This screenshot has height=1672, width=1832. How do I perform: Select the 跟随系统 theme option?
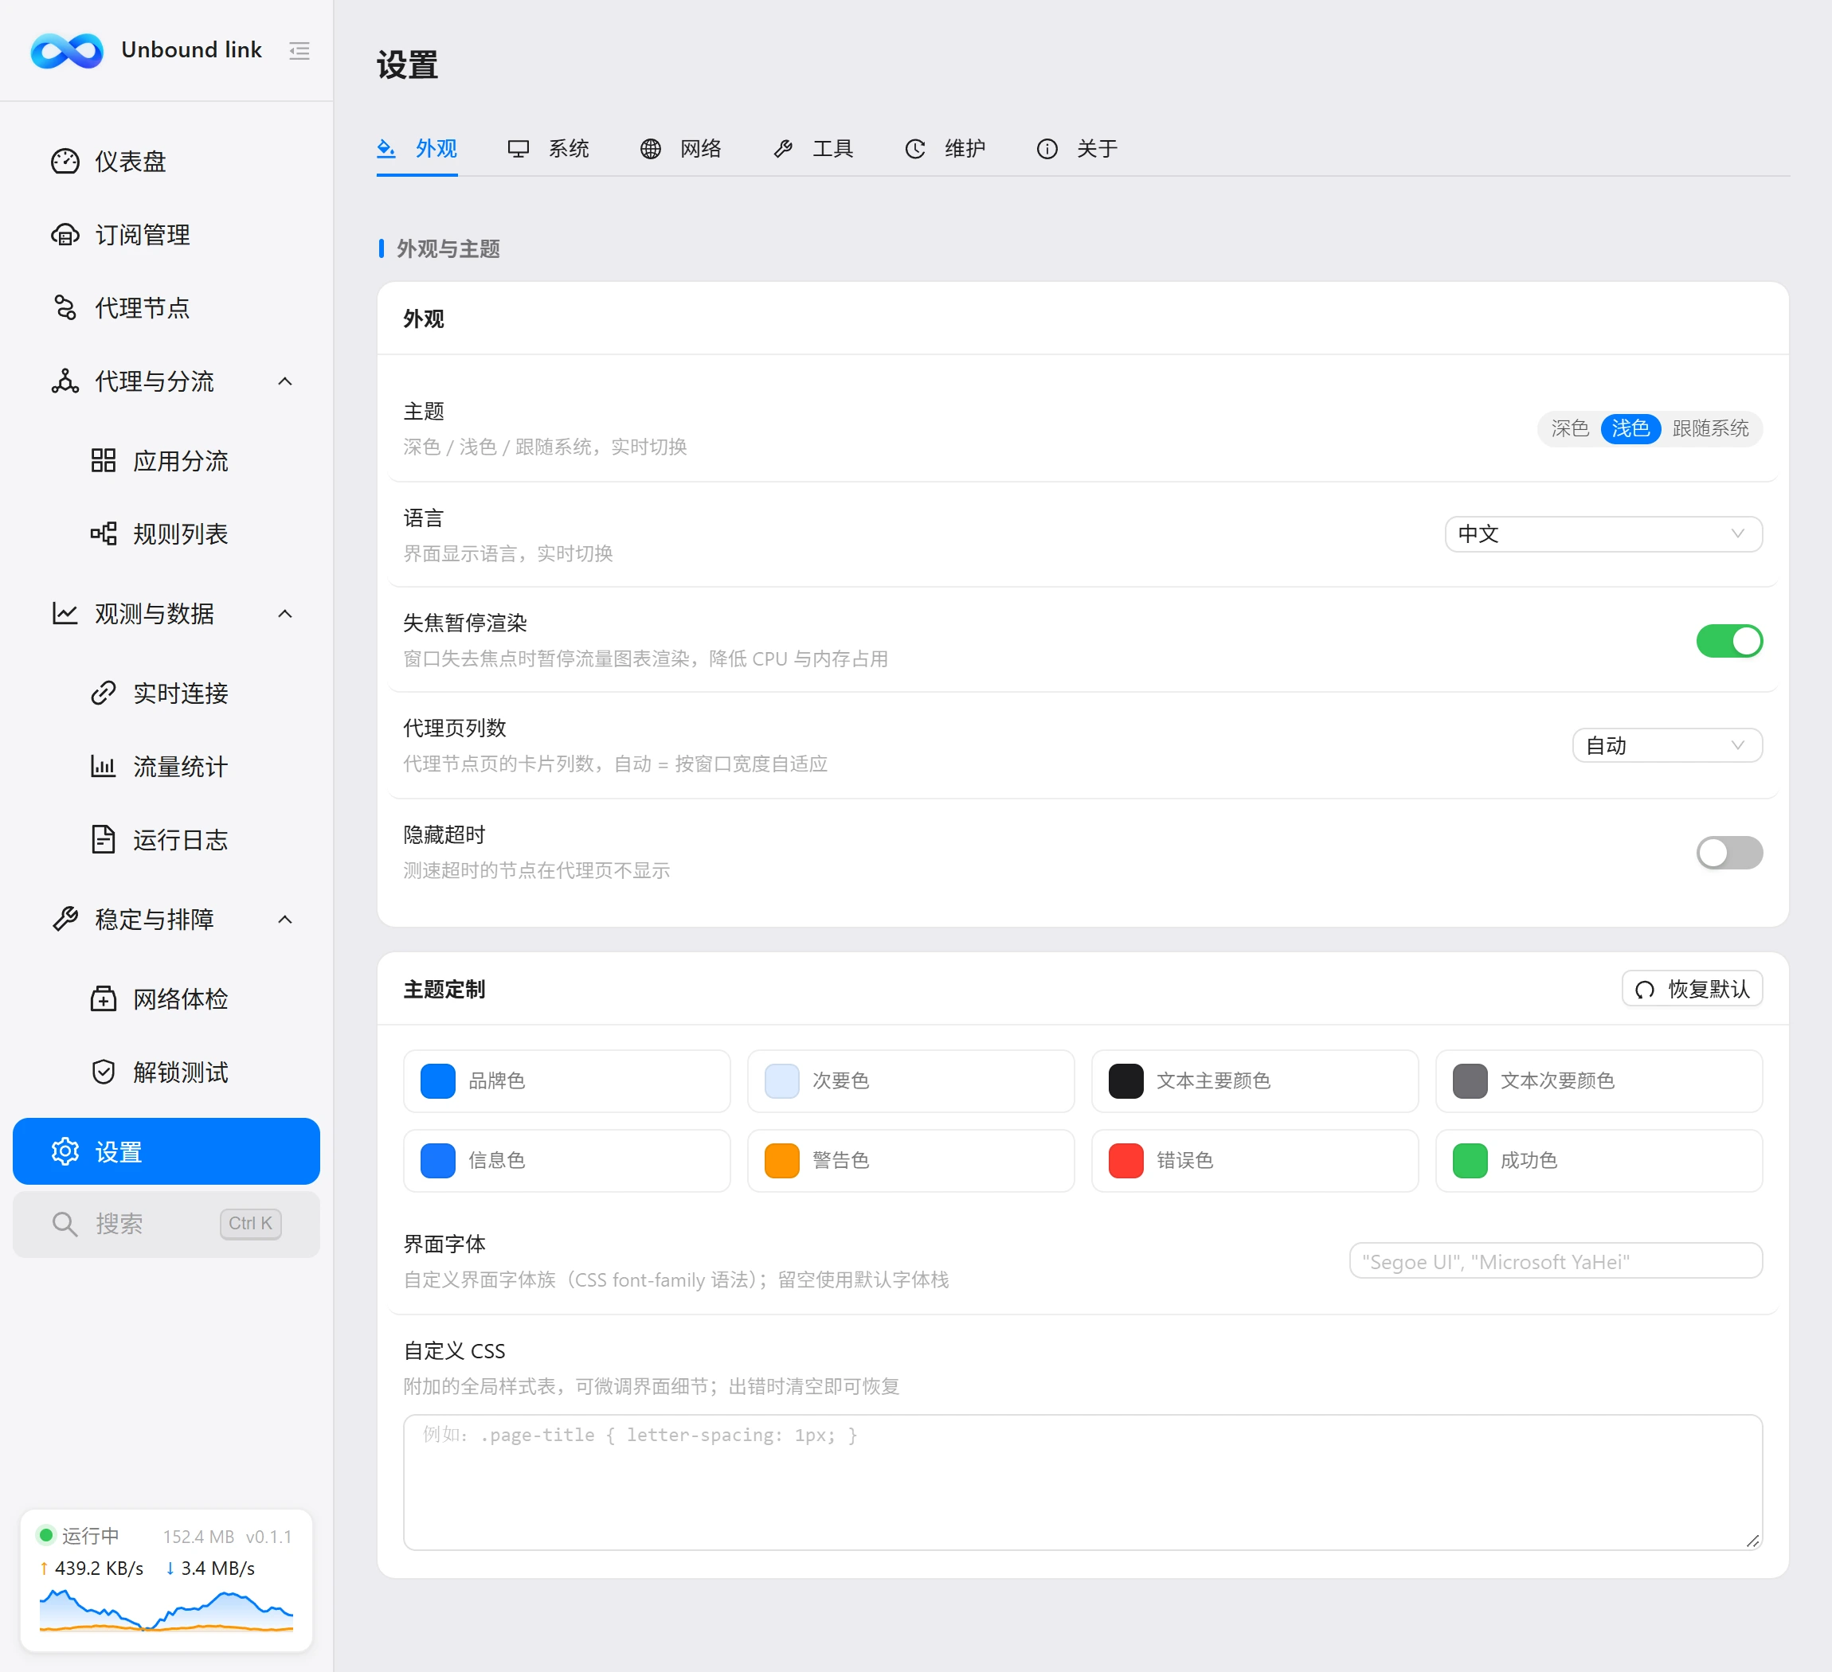tap(1710, 428)
